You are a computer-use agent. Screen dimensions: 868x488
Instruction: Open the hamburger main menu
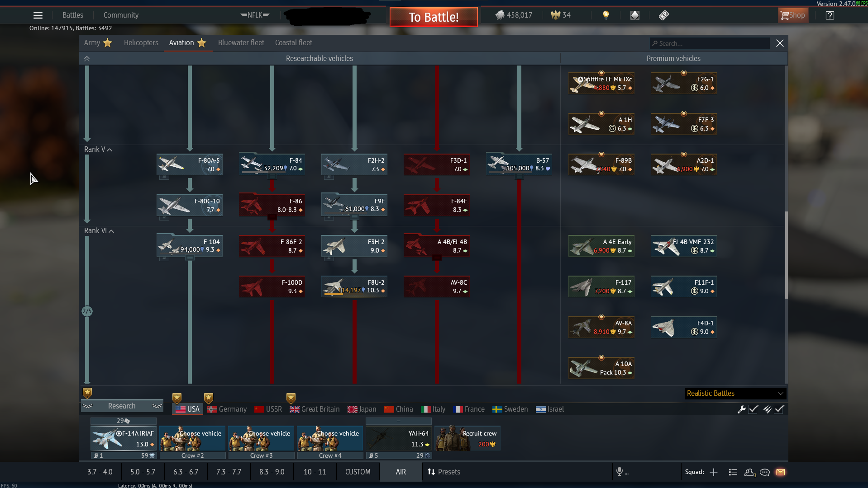pos(38,15)
